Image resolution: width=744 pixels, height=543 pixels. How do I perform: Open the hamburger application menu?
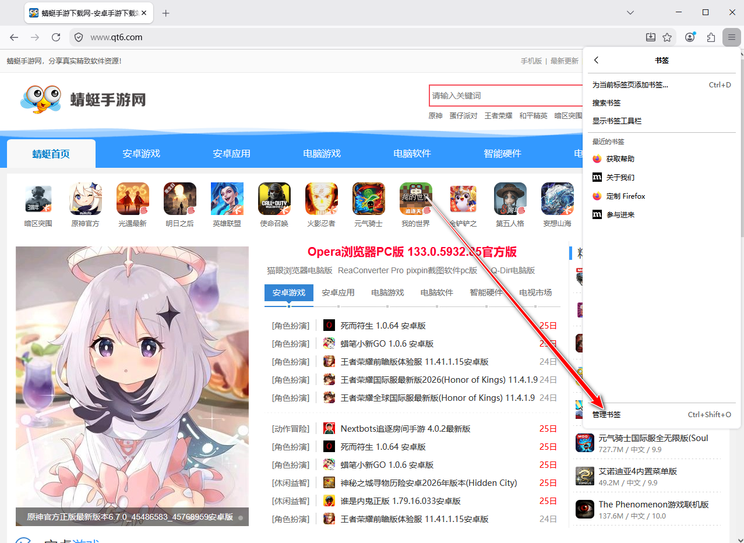tap(731, 37)
